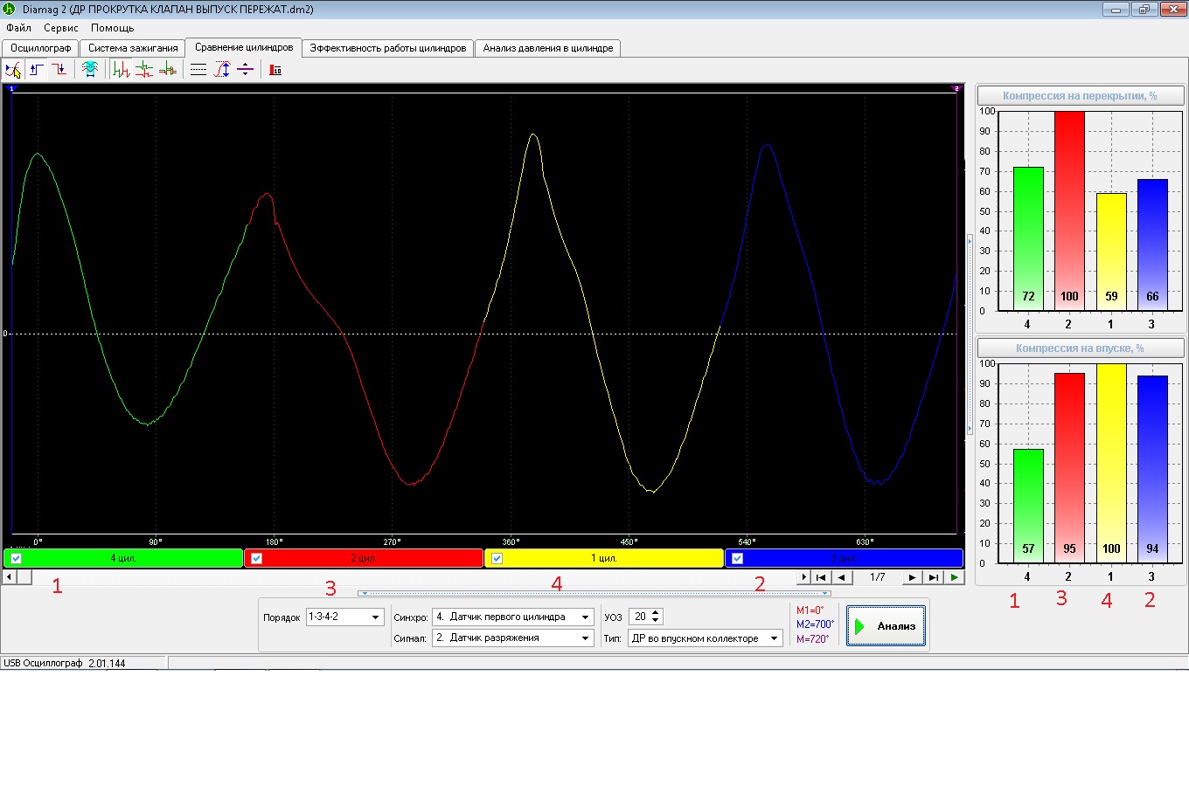
Task: Select the overlaid waveforms icon
Action: pos(167,70)
